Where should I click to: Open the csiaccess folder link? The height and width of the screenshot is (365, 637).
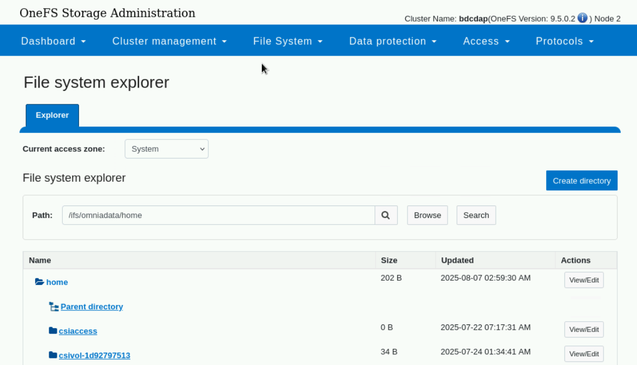pyautogui.click(x=78, y=331)
